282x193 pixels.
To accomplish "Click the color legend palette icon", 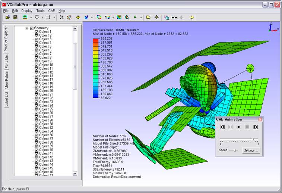I will tap(108, 17).
